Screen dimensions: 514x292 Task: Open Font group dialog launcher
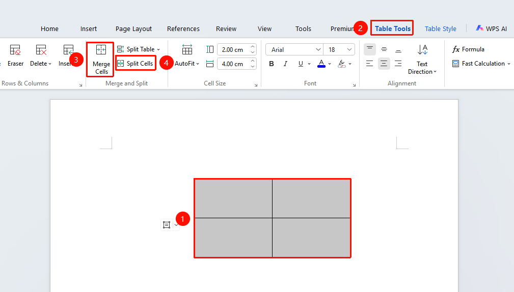[355, 85]
